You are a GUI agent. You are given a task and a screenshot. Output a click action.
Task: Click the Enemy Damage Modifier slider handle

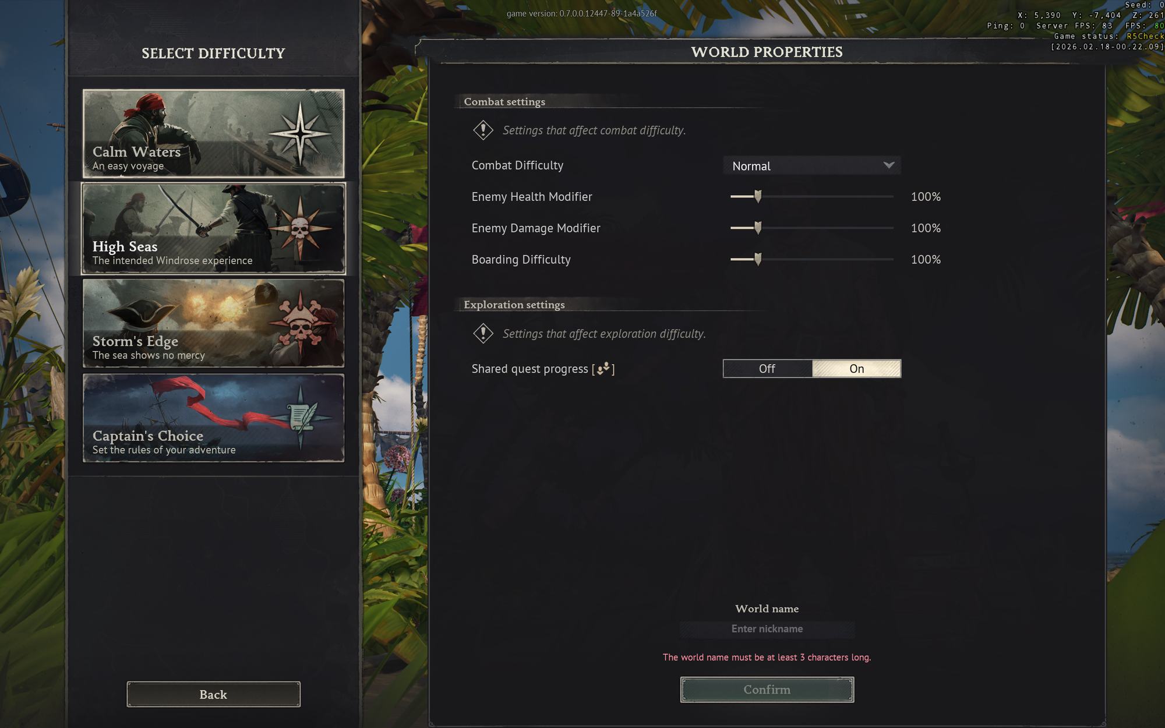pos(758,228)
